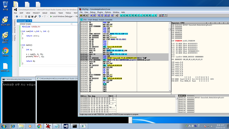Show Breakpoints window (B button)
This screenshot has width=229, height=129.
point(147,15)
